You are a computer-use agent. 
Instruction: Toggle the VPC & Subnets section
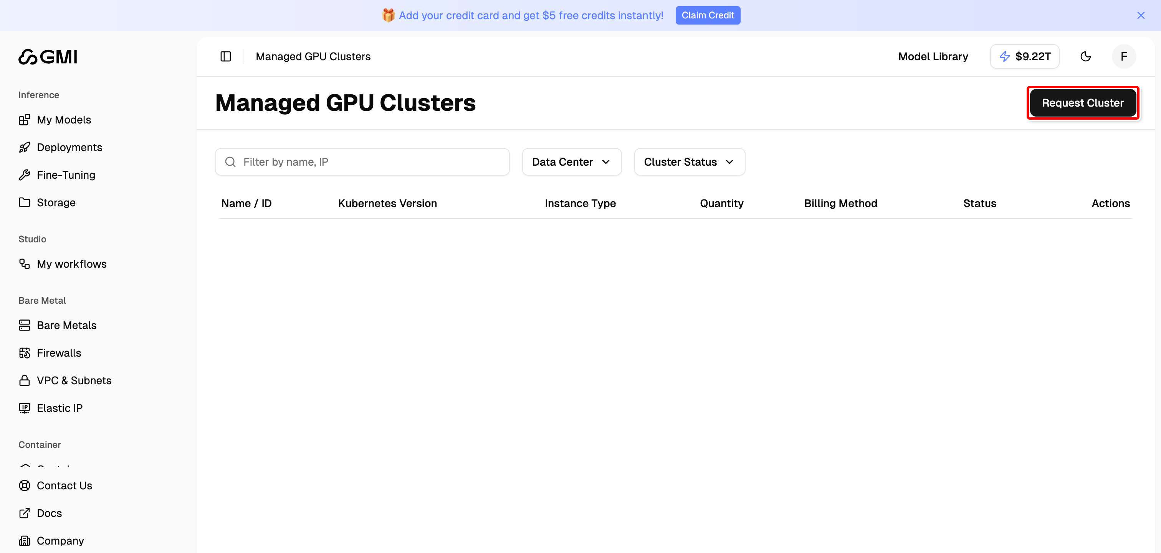point(74,380)
